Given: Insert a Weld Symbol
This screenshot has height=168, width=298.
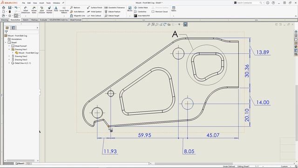Looking at the screenshot, I should [94, 12].
